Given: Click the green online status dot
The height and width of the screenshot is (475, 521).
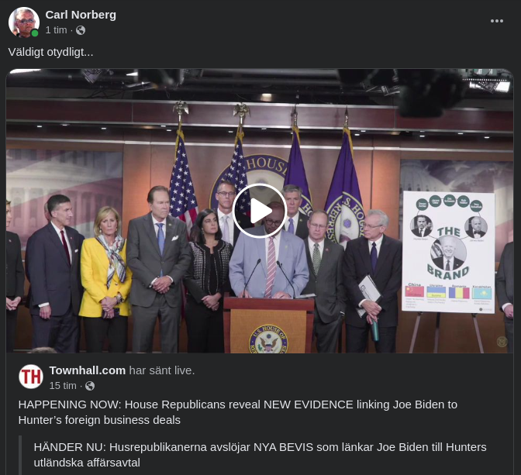Looking at the screenshot, I should (35, 33).
